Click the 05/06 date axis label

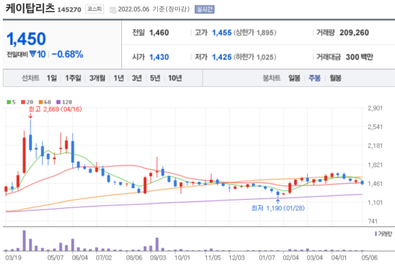[x=369, y=258]
